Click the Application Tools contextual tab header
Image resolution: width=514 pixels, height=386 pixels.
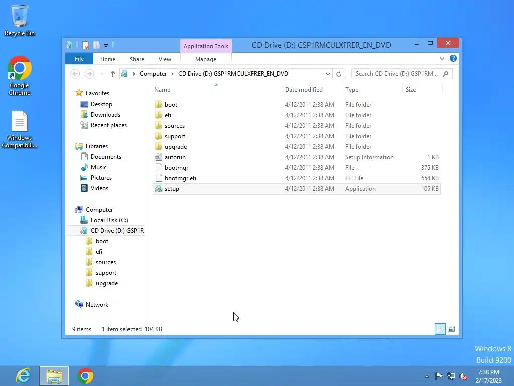206,46
